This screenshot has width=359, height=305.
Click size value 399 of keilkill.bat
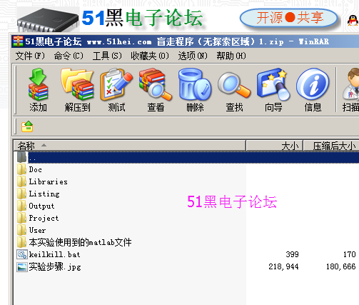pos(292,254)
